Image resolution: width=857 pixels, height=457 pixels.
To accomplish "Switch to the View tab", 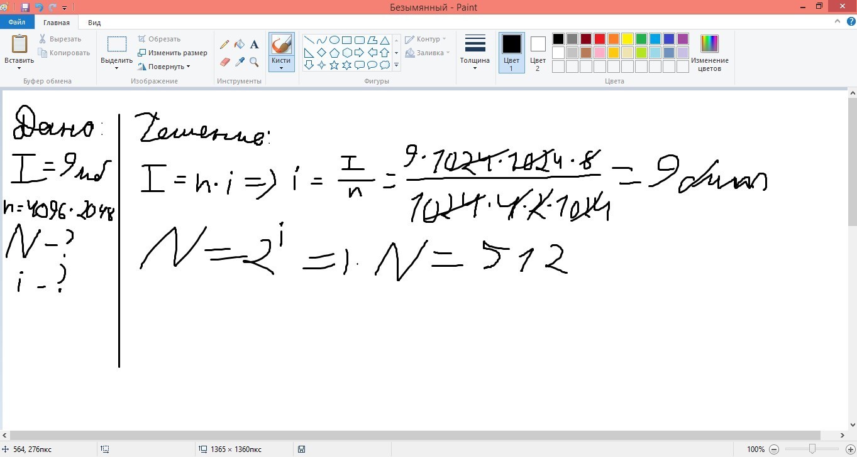I will pyautogui.click(x=94, y=23).
